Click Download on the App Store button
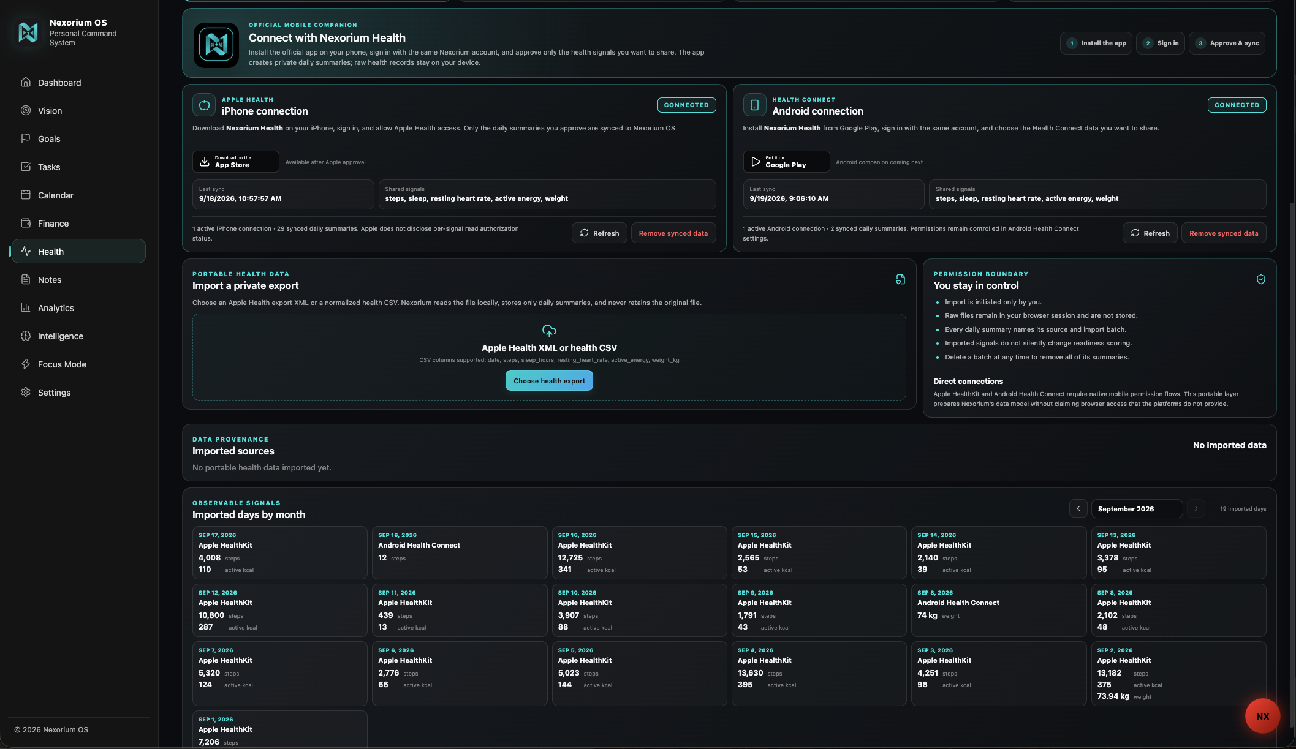1296x749 pixels. click(x=235, y=162)
